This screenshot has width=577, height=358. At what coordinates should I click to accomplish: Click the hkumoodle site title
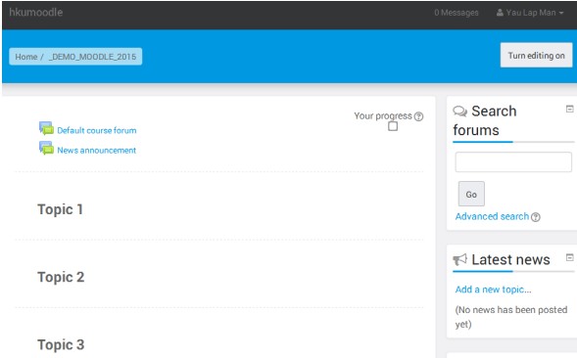(x=36, y=12)
